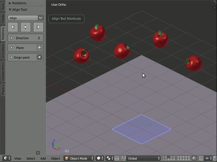Screen dimensions: 217x162
Task: Open the editor type selector cube icon
Action: [7, 158]
